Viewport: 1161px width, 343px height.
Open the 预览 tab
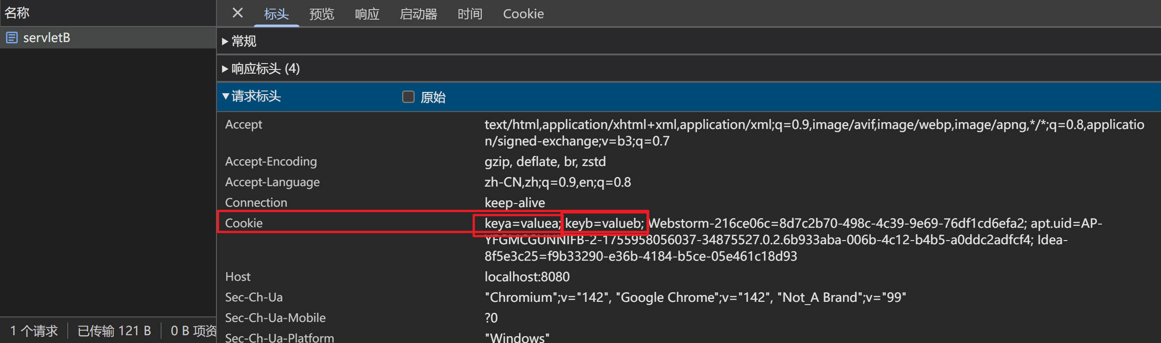(x=321, y=14)
